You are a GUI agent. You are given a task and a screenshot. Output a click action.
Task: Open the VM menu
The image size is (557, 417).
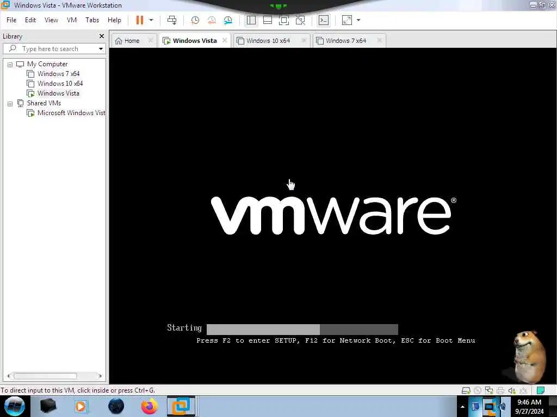72,20
